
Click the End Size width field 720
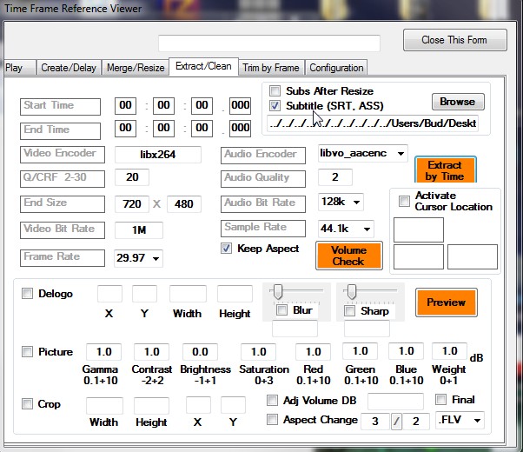pos(132,204)
